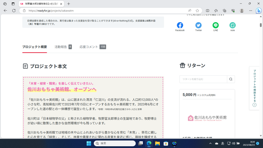Viewport: 263px width, 148px height.
Task: Click the 佐川おもちゃ美術館 logo thumbnail
Action: [x=207, y=118]
